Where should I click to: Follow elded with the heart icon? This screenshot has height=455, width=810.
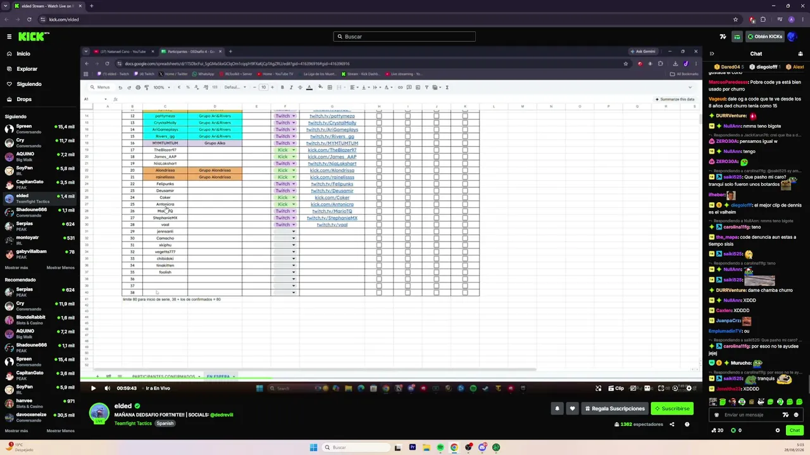coord(572,408)
